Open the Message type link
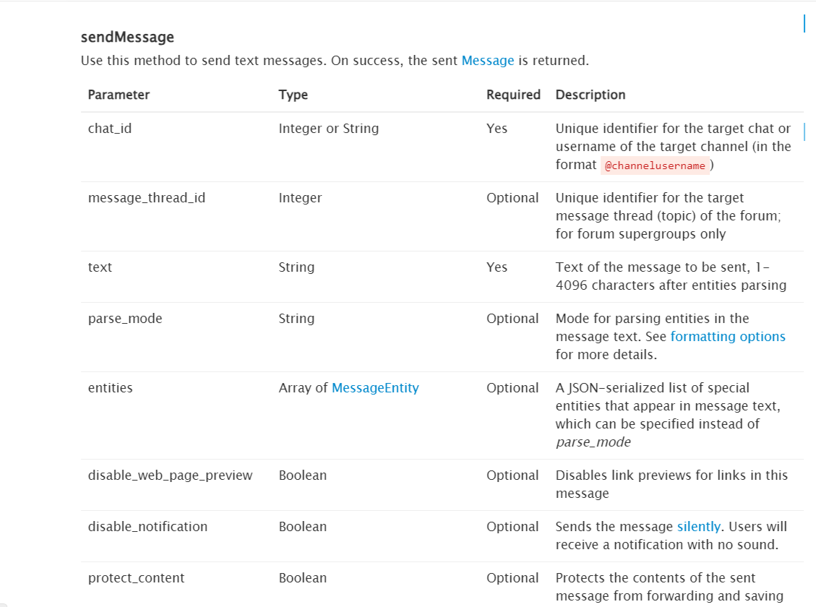Image resolution: width=816 pixels, height=607 pixels. (x=487, y=61)
